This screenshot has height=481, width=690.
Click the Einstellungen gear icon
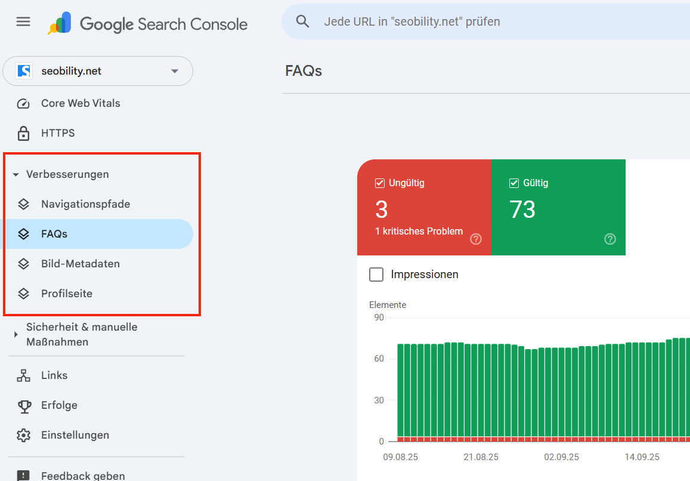click(x=23, y=434)
